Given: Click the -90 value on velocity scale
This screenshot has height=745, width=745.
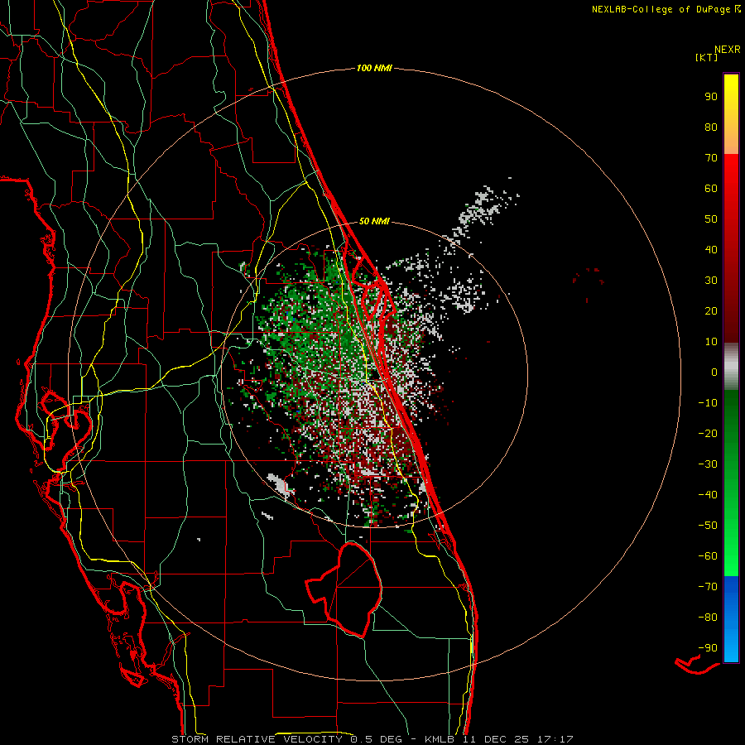Looking at the screenshot, I should pos(708,648).
